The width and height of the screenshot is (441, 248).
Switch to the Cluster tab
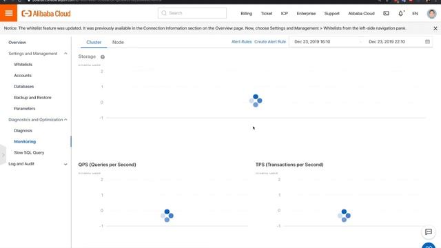click(94, 42)
